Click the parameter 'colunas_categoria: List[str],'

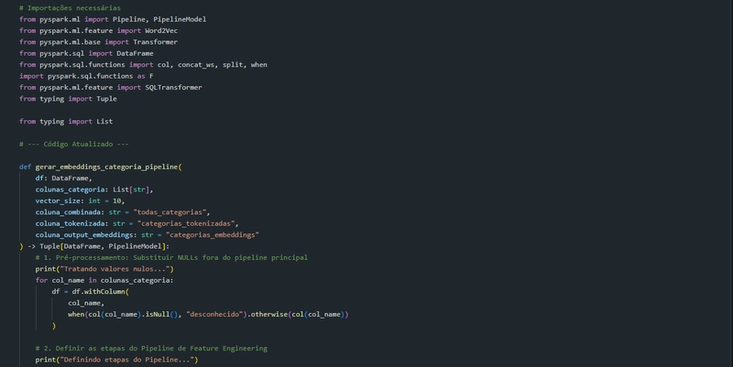click(94, 189)
